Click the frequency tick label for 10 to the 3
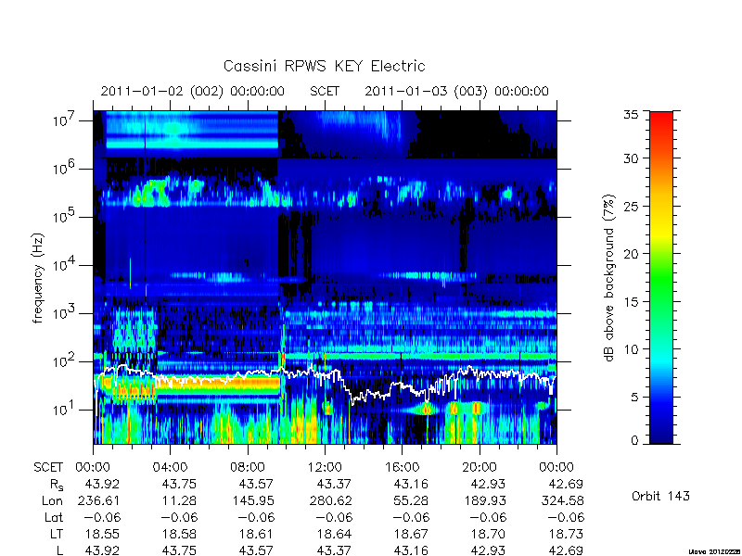Viewport: 742px width, 556px height. tap(65, 312)
